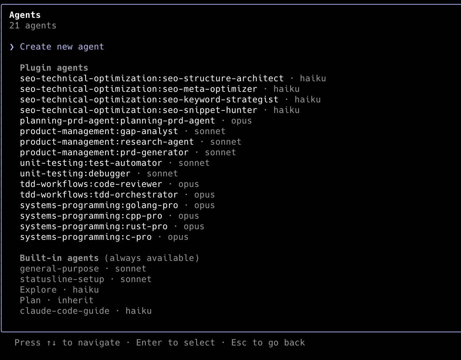Choose the rust-pro agent

(93, 227)
